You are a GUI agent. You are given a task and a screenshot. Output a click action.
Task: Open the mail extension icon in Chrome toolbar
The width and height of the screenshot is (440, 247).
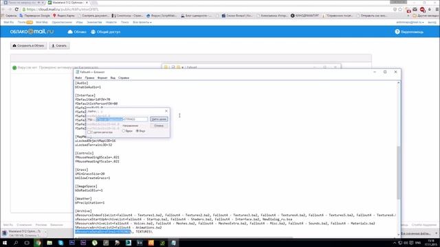tap(415, 10)
